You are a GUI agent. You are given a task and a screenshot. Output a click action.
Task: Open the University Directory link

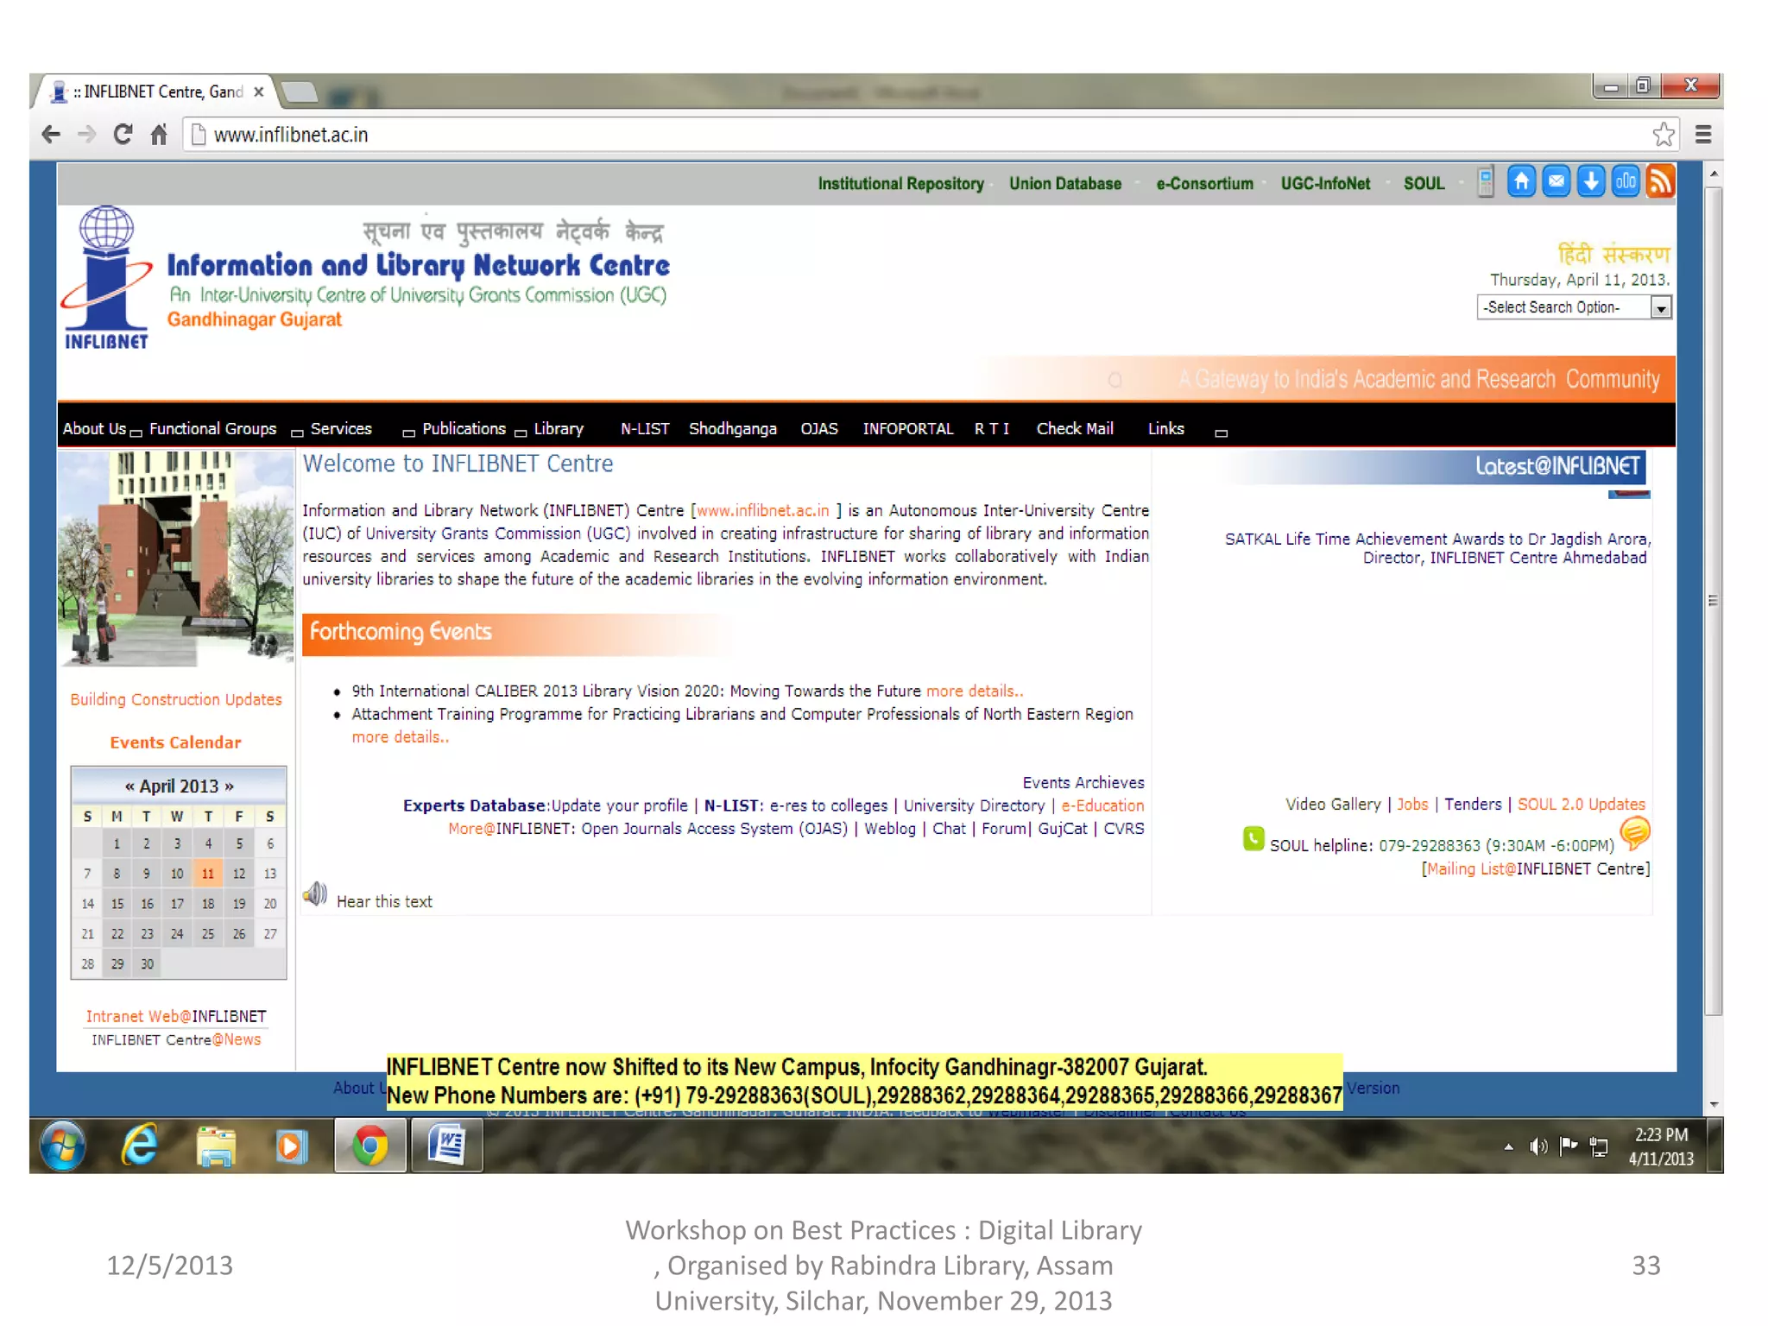coord(974,806)
